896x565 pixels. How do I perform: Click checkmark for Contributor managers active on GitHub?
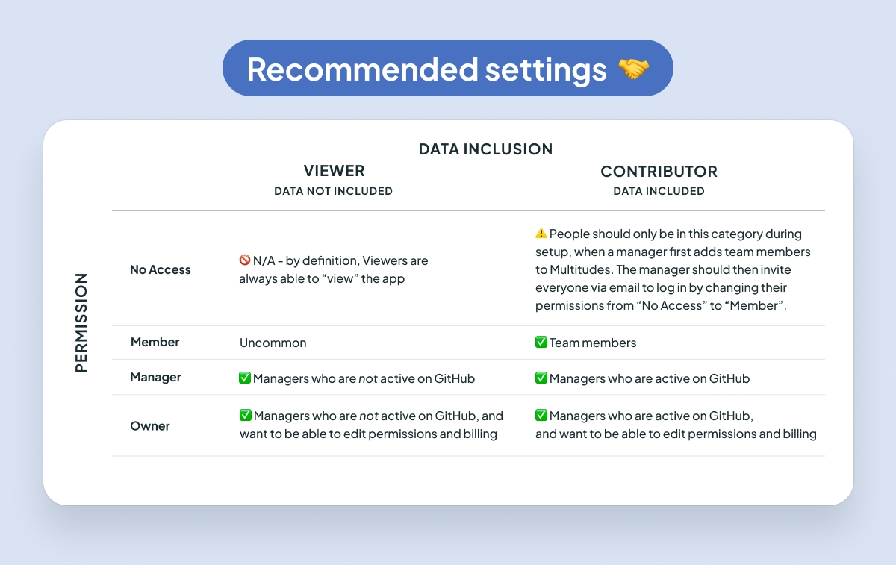pyautogui.click(x=541, y=378)
